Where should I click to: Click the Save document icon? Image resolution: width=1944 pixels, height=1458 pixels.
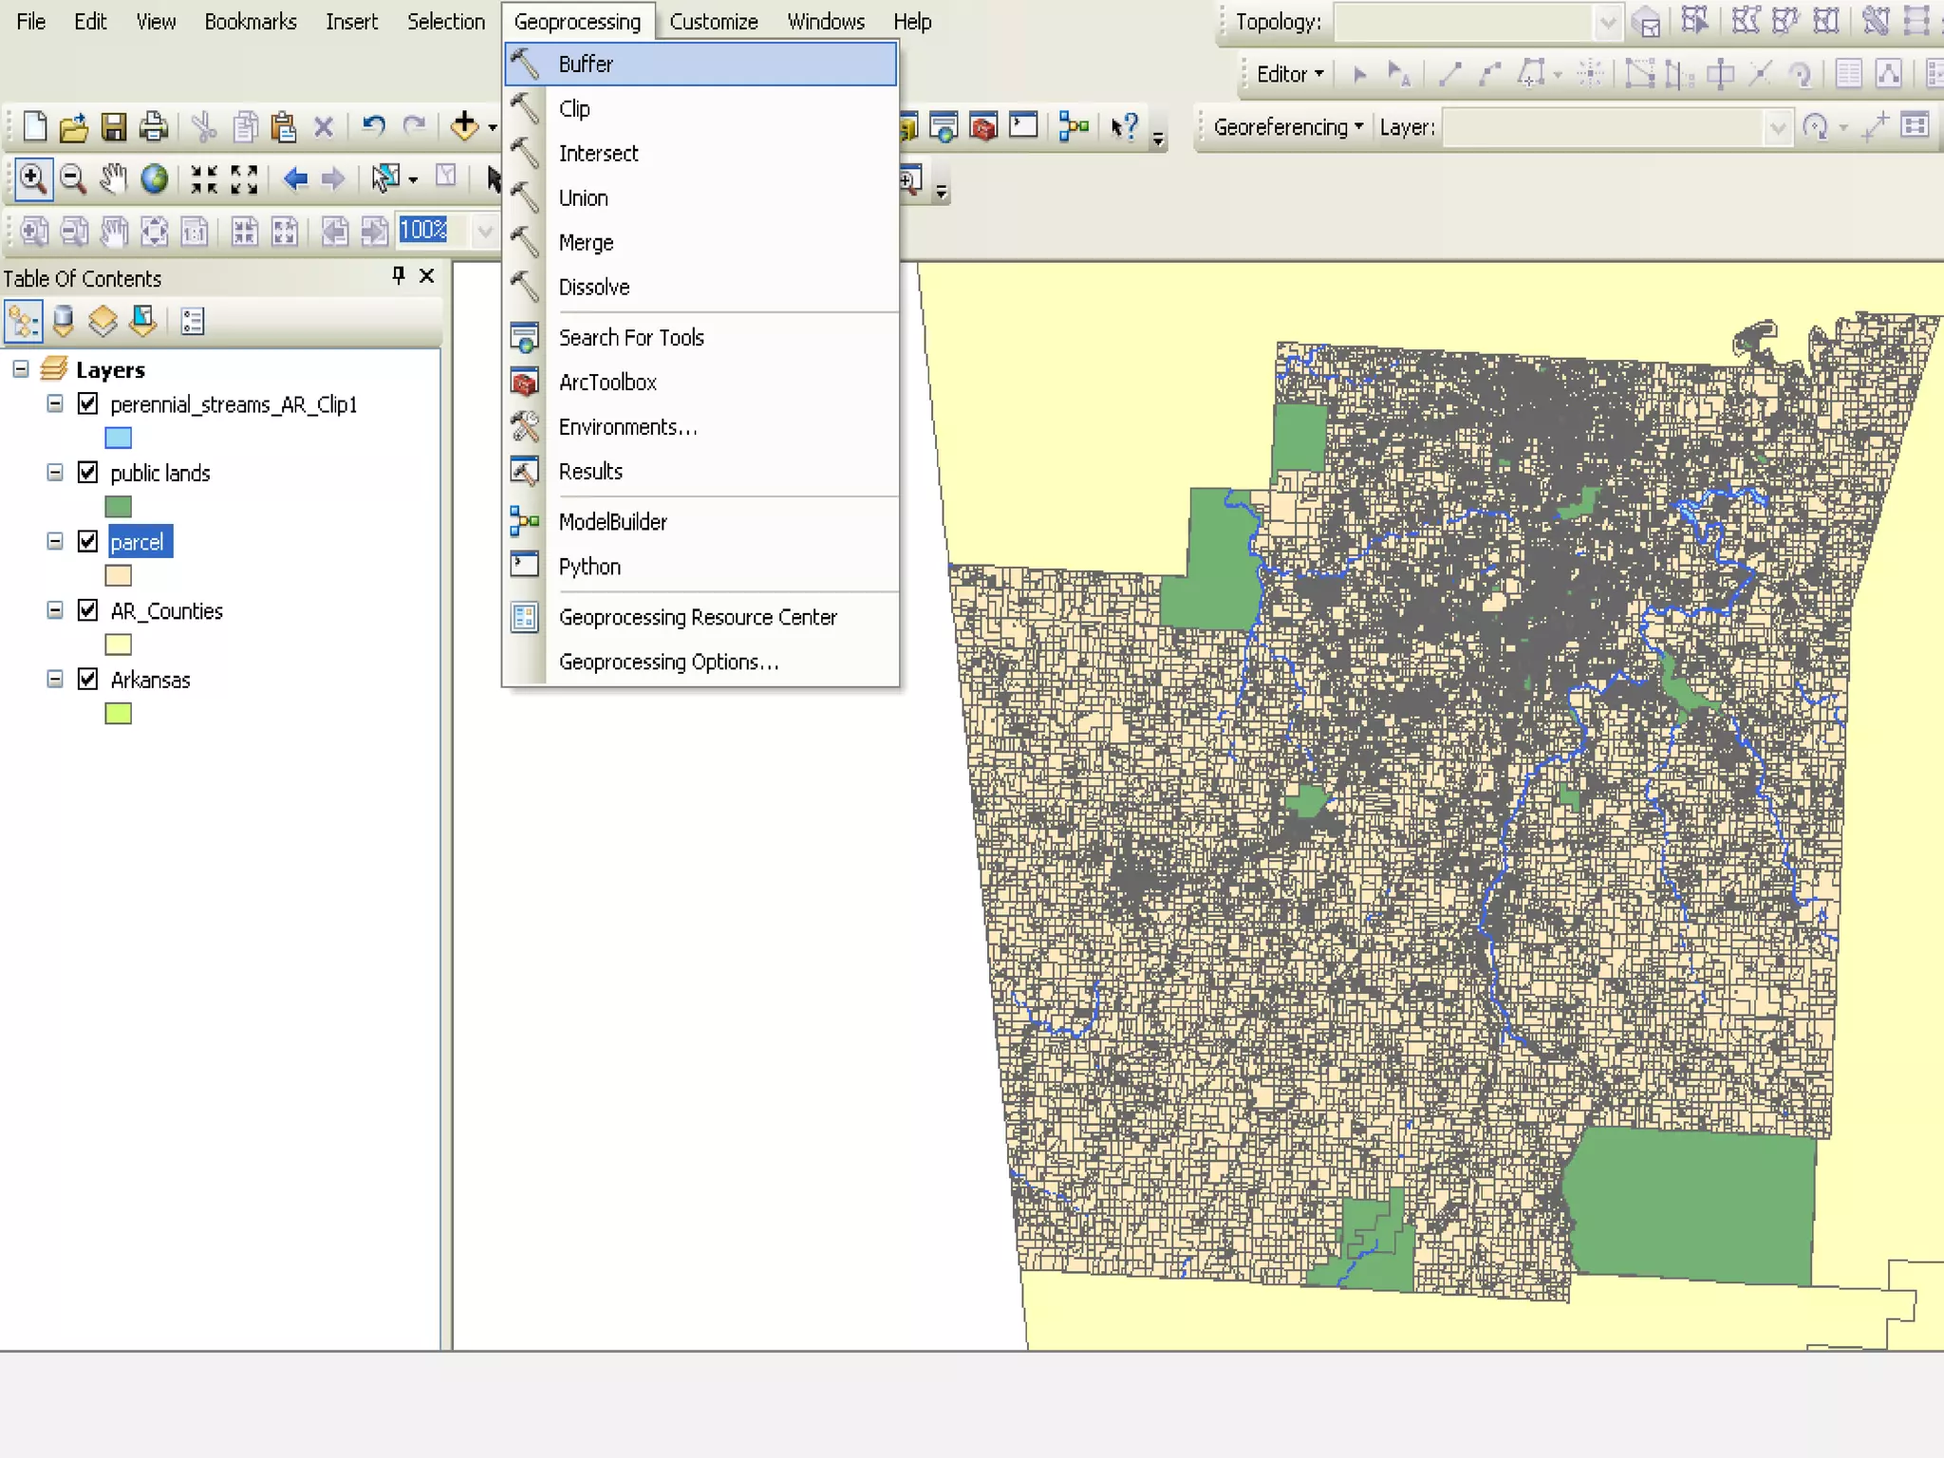click(114, 127)
